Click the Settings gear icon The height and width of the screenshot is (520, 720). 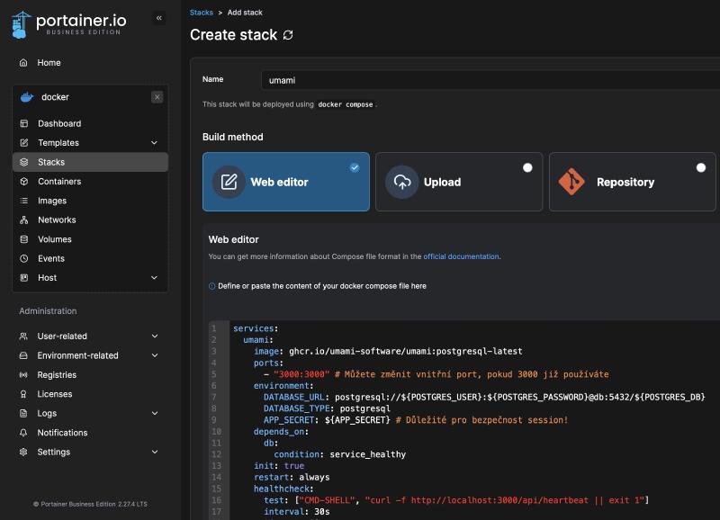coord(23,452)
